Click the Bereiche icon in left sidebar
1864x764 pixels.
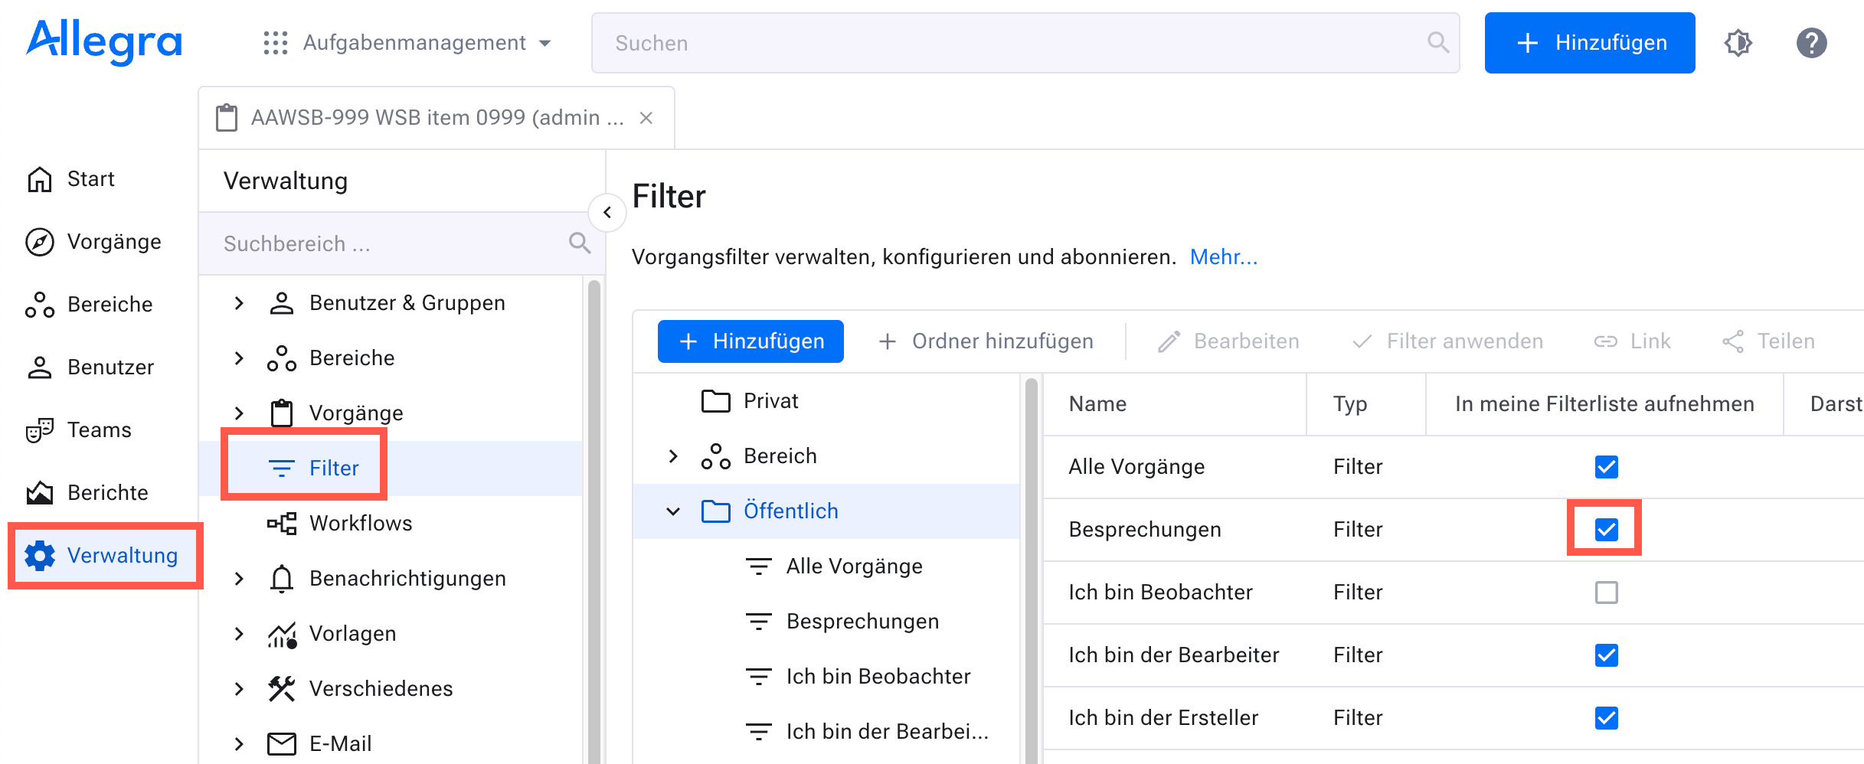click(x=40, y=305)
